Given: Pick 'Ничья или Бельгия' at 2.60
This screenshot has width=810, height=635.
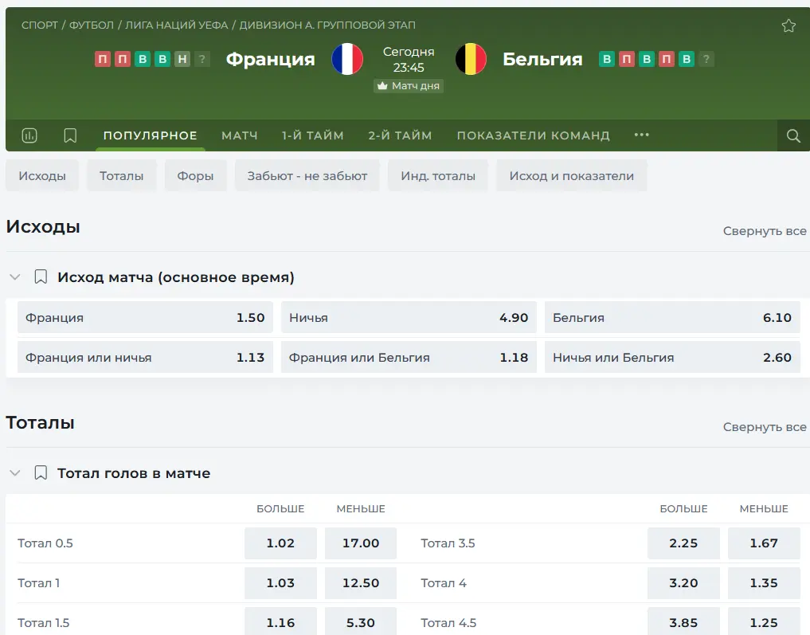Looking at the screenshot, I should (x=672, y=357).
